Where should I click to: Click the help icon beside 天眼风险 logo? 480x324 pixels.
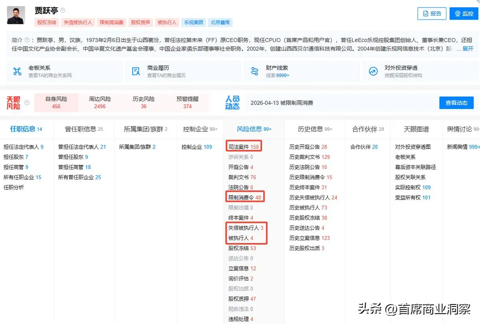[27, 103]
